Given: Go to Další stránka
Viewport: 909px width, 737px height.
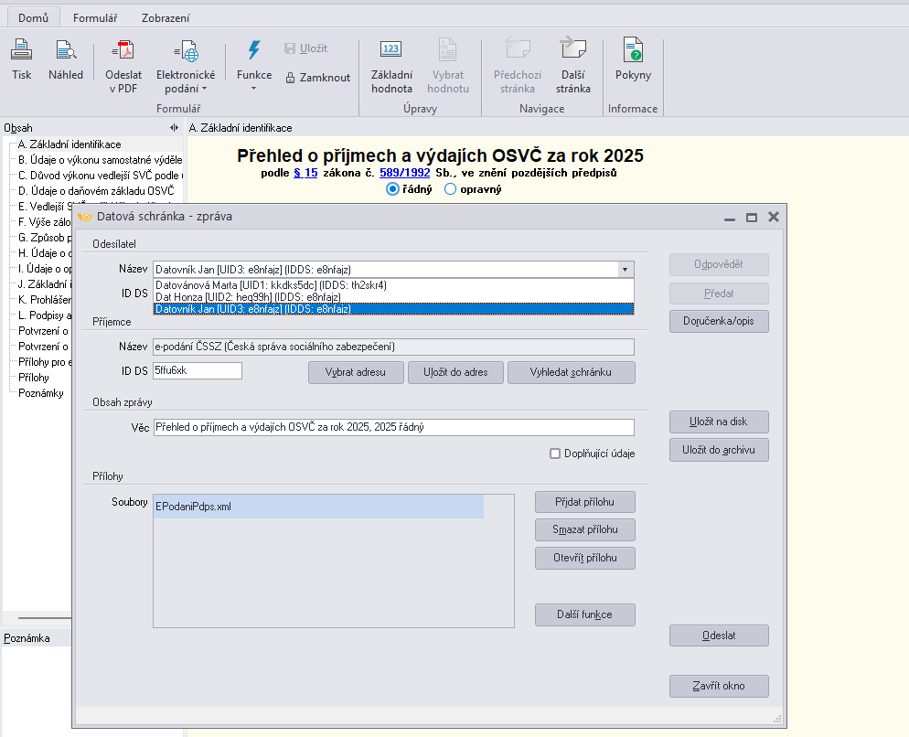Looking at the screenshot, I should [573, 51].
